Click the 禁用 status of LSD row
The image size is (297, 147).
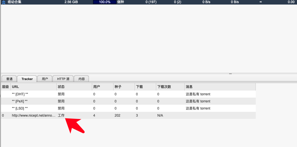point(61,108)
